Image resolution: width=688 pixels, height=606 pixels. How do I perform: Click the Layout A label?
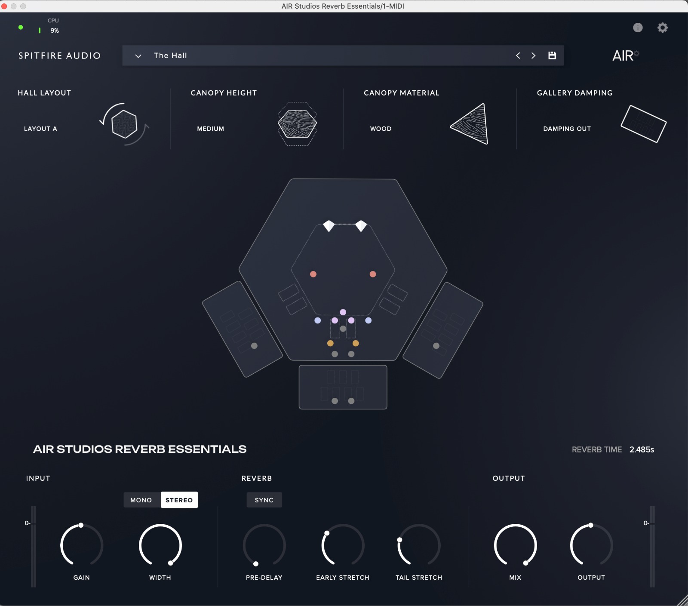pyautogui.click(x=40, y=129)
